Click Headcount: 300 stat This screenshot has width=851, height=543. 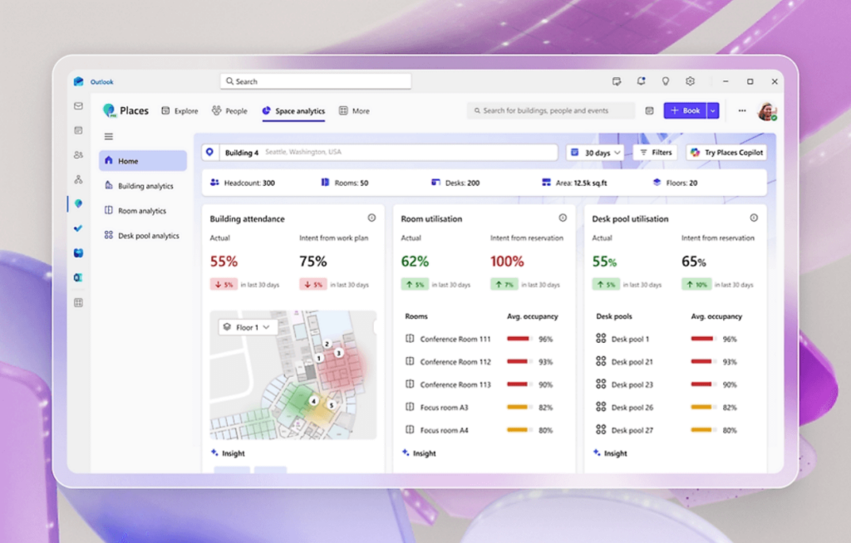tap(243, 183)
